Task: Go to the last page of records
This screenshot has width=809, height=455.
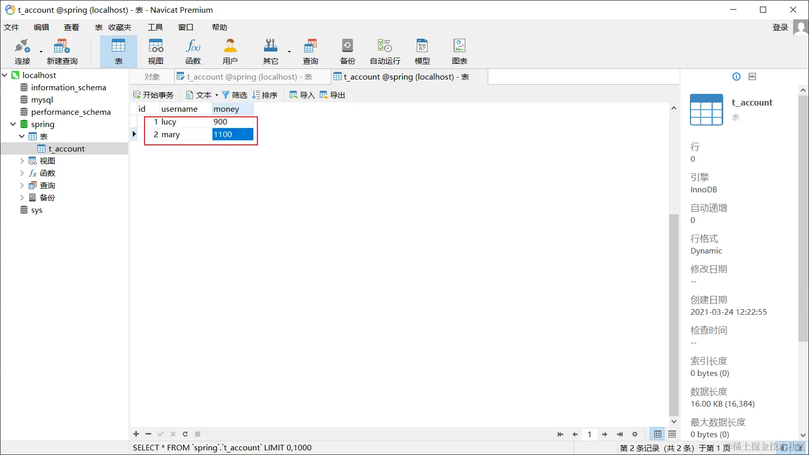Action: tap(620, 435)
